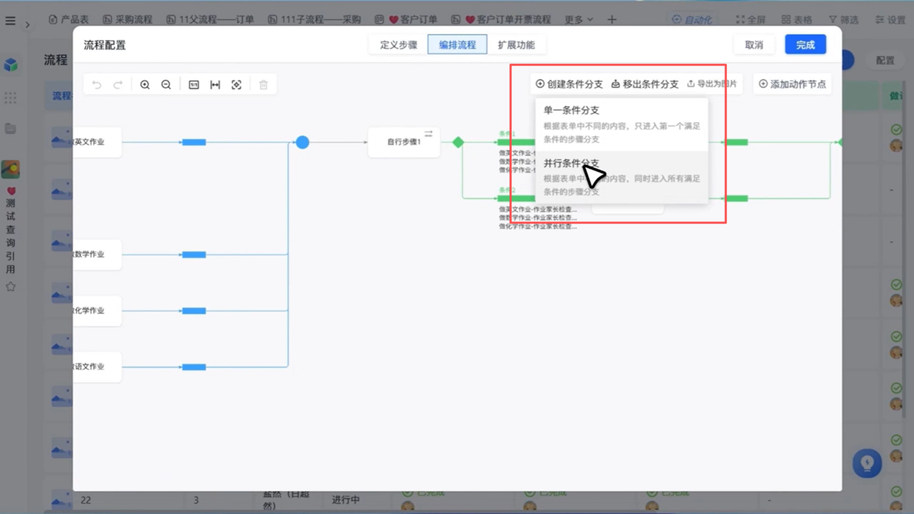
Task: Open the 产品表 tab
Action: click(x=69, y=19)
